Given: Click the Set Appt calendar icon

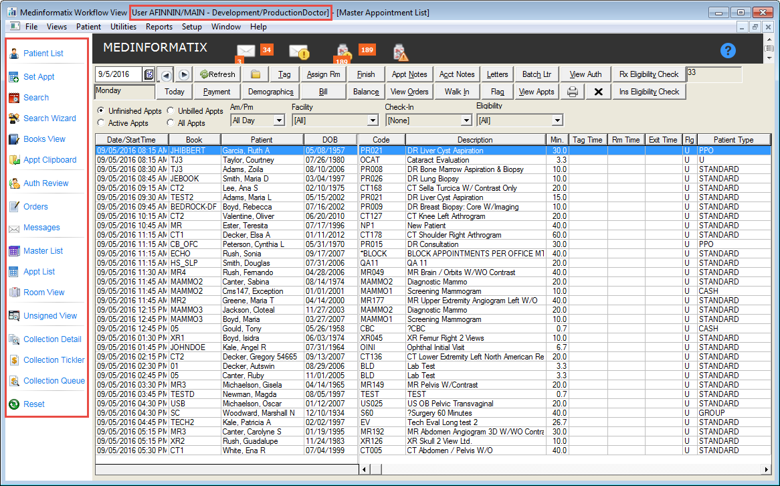Looking at the screenshot, I should pos(14,77).
